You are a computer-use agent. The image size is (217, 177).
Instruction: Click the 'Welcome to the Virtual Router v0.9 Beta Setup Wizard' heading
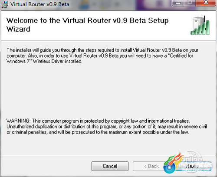click(87, 25)
